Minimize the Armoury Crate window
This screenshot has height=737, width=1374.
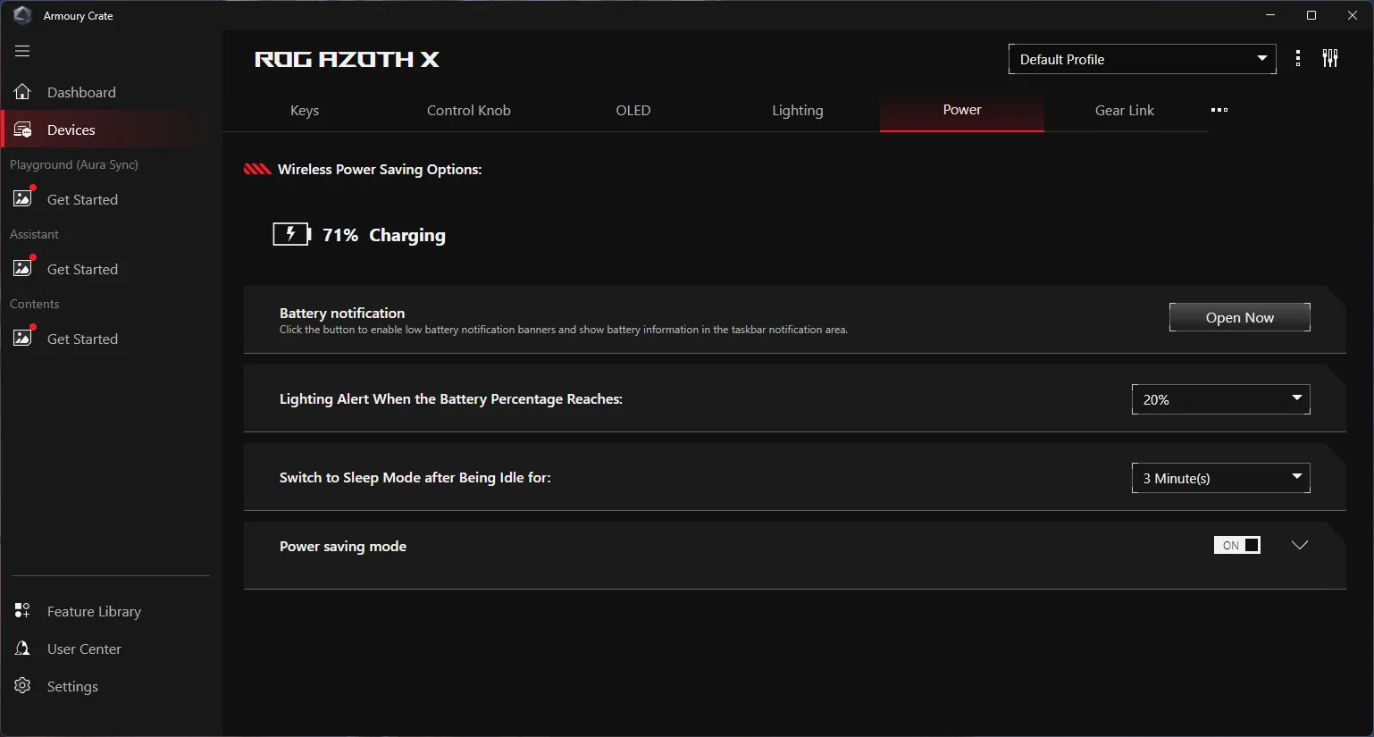pos(1270,15)
